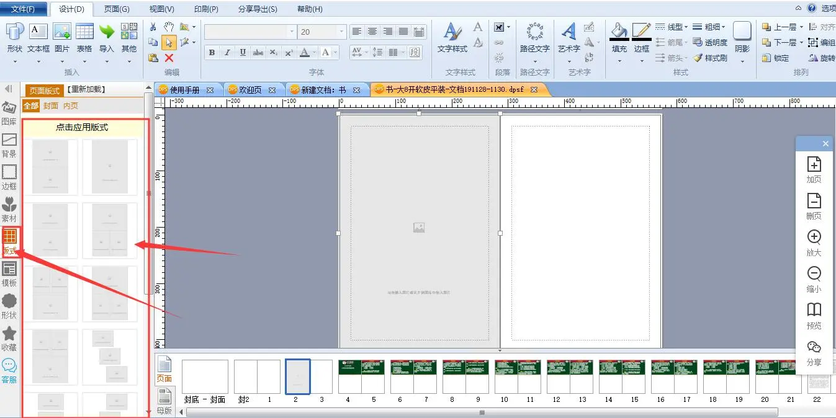Switch to the 页面(G) ribbon tab
Screen dimensions: 836x418
(x=117, y=9)
